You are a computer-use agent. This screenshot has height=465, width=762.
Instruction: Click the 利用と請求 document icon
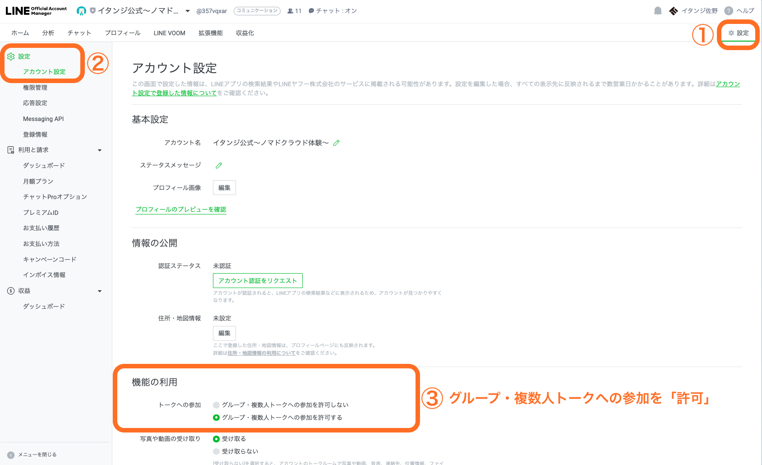[x=11, y=150]
